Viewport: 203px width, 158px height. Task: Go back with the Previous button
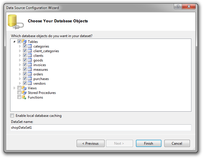[91, 144]
